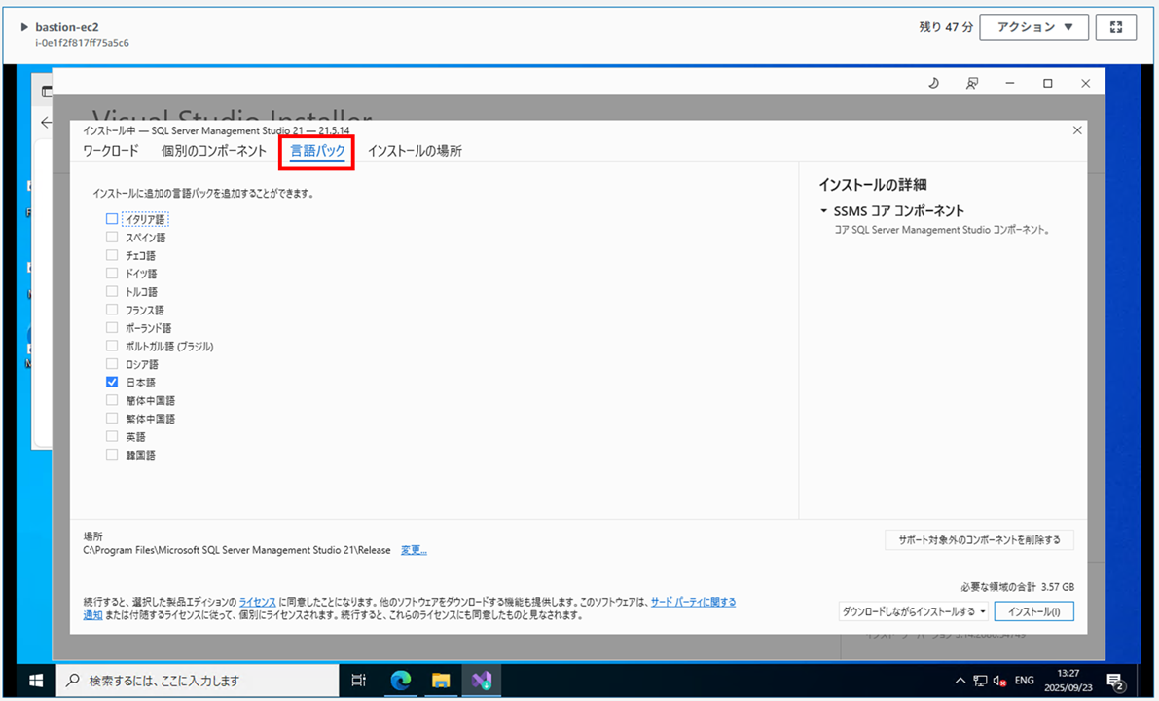Screen dimensions: 1159x701
Task: Click the 必要な領域の合計 3.57 GB text
Action: pos(1017,587)
